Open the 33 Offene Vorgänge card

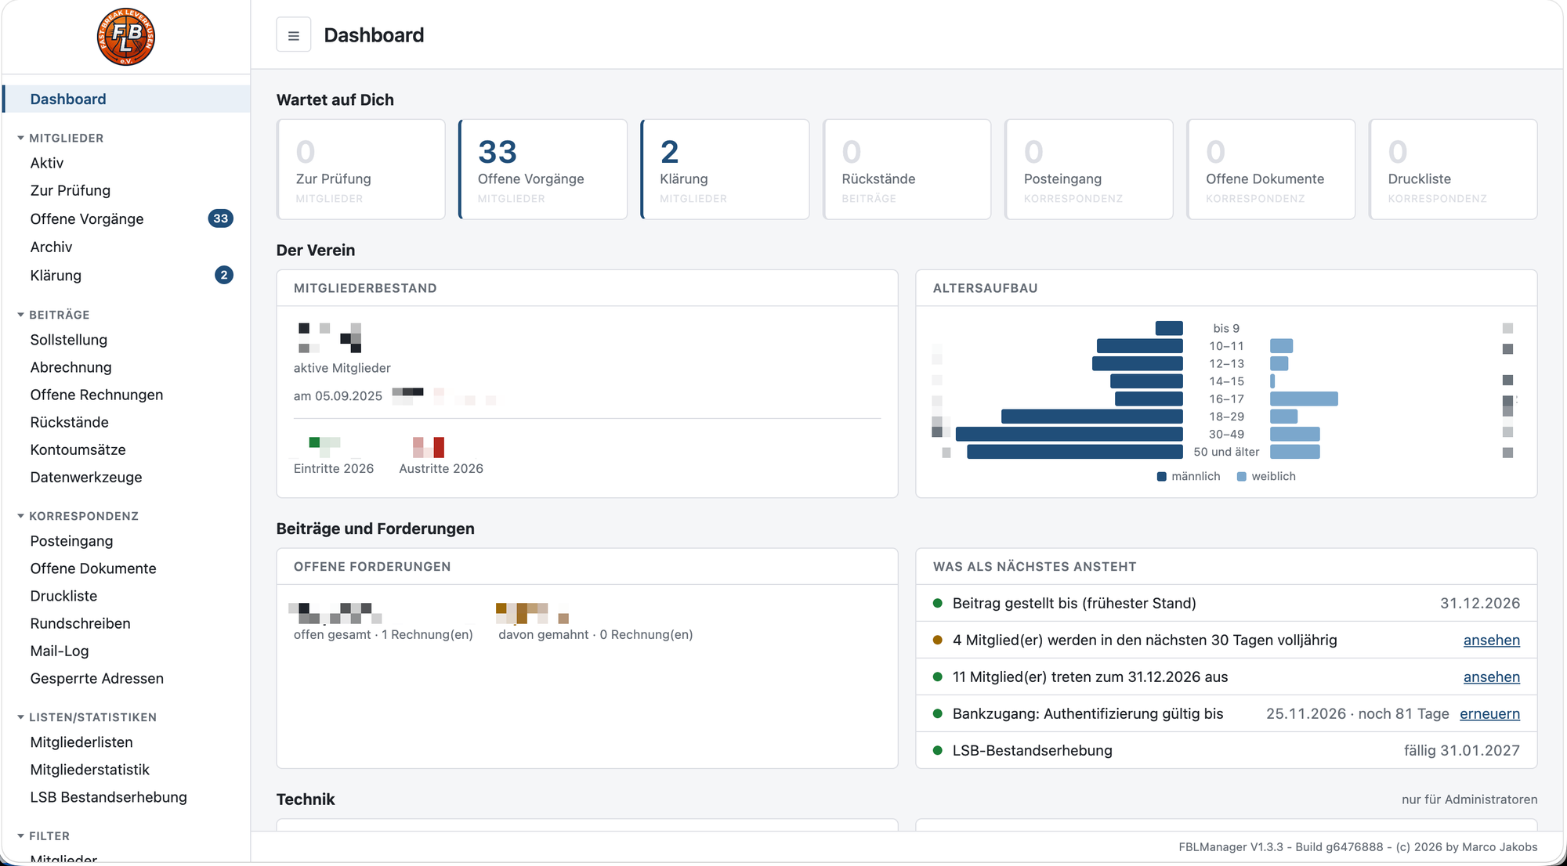pyautogui.click(x=543, y=169)
